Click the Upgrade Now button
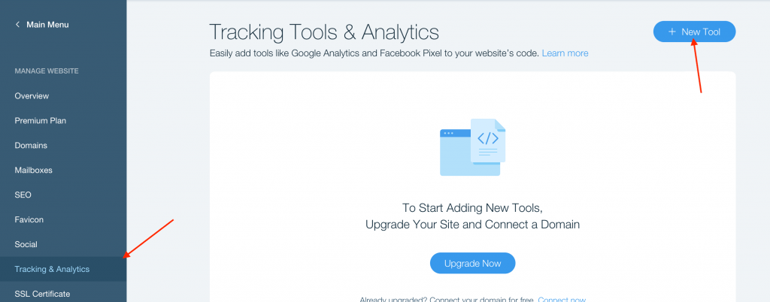Image resolution: width=770 pixels, height=302 pixels. click(x=472, y=263)
